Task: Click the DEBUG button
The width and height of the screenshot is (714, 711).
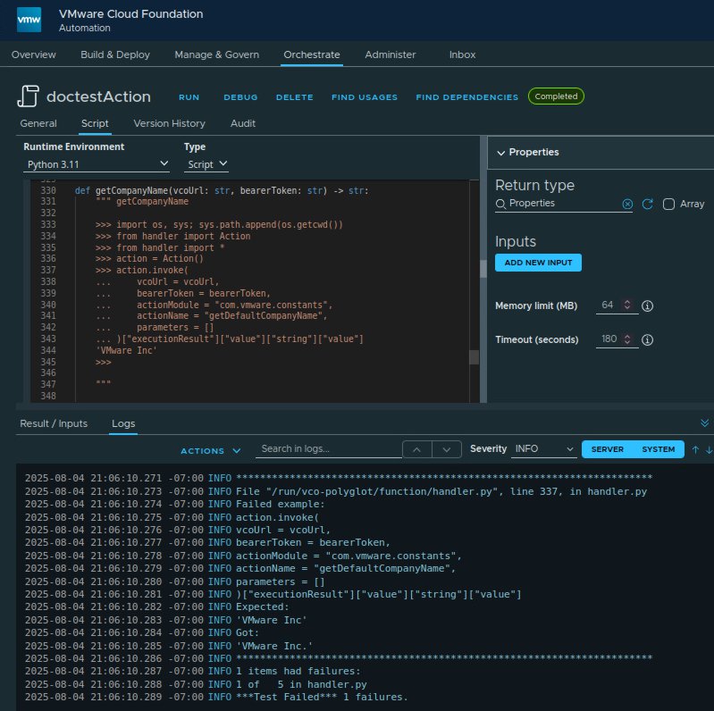Action: tap(240, 97)
